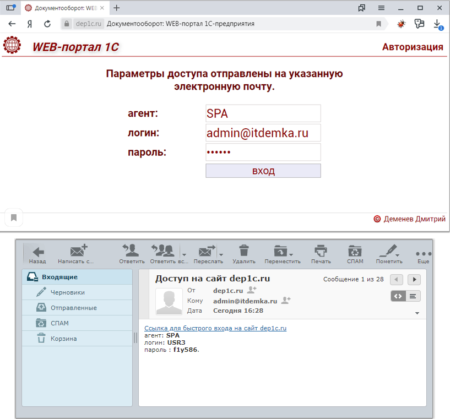The height and width of the screenshot is (419, 450).
Task: Open the Корзина trash folder
Action: pyautogui.click(x=77, y=339)
